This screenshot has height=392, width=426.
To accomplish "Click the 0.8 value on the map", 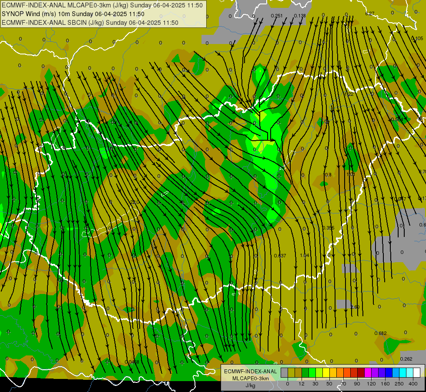I will pyautogui.click(x=328, y=175).
